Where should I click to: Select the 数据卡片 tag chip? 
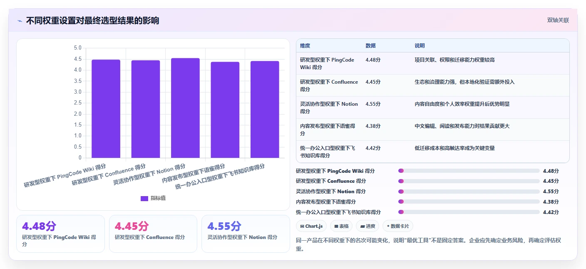[x=398, y=226]
